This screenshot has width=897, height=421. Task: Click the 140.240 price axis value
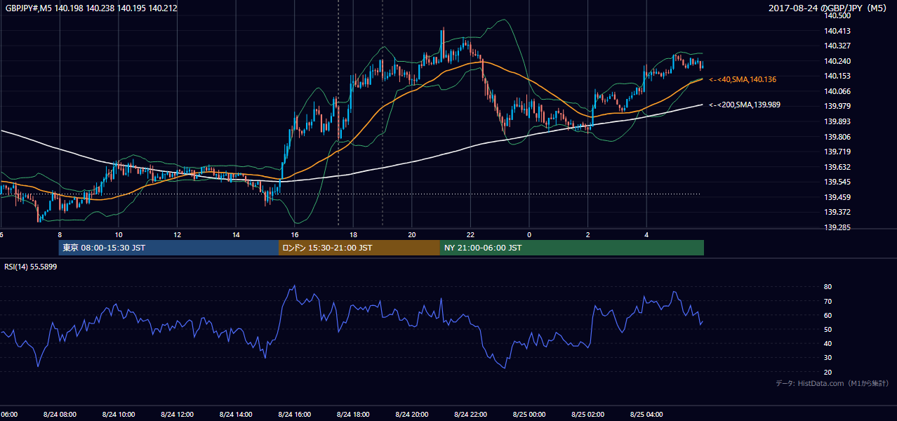coord(839,61)
